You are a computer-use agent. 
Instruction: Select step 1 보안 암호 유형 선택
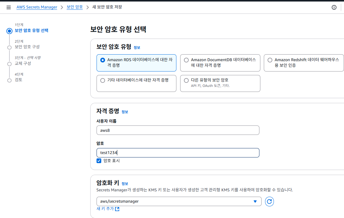31,30
